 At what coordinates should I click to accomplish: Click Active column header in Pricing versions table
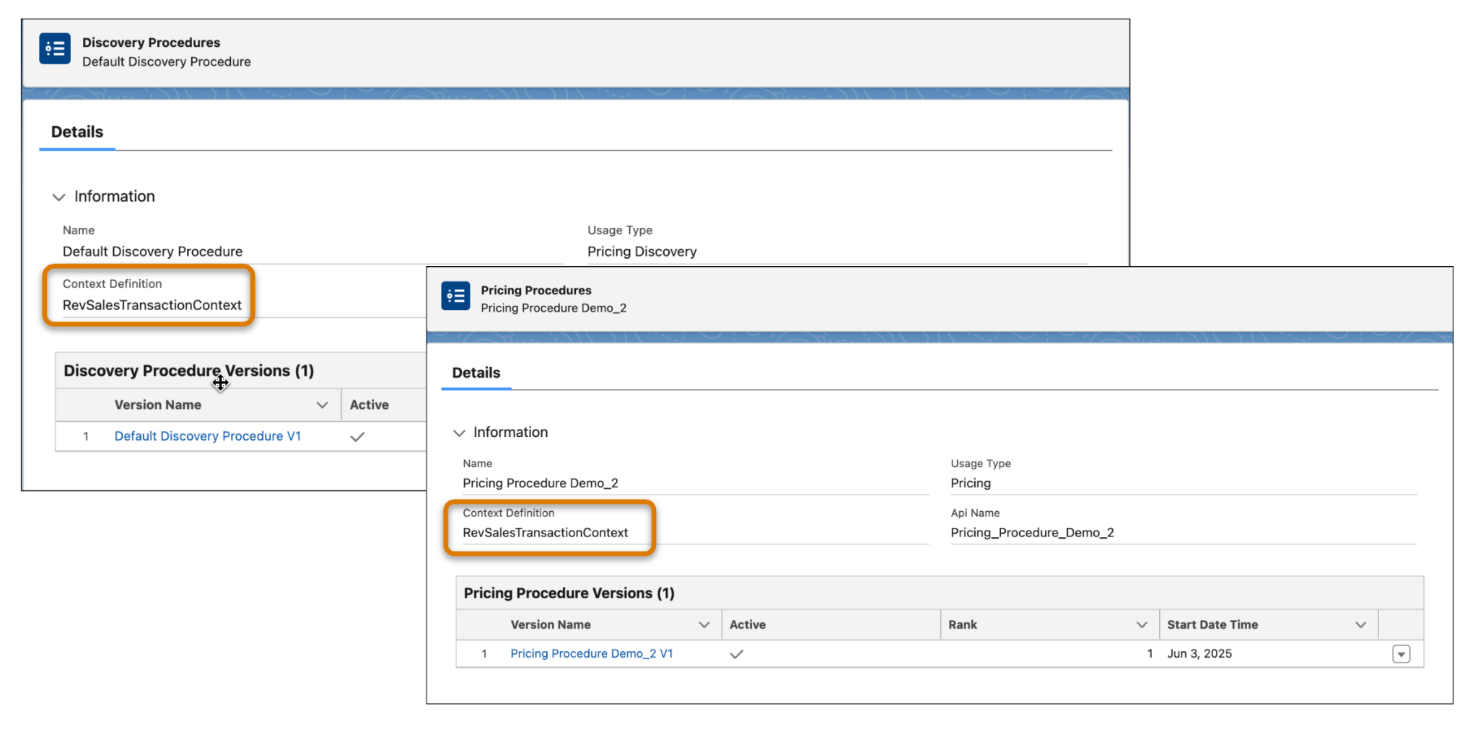pyautogui.click(x=748, y=624)
